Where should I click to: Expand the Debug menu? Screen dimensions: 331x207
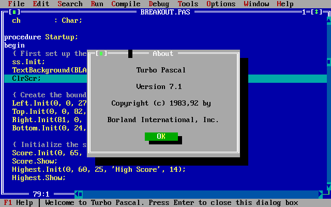coord(159,4)
